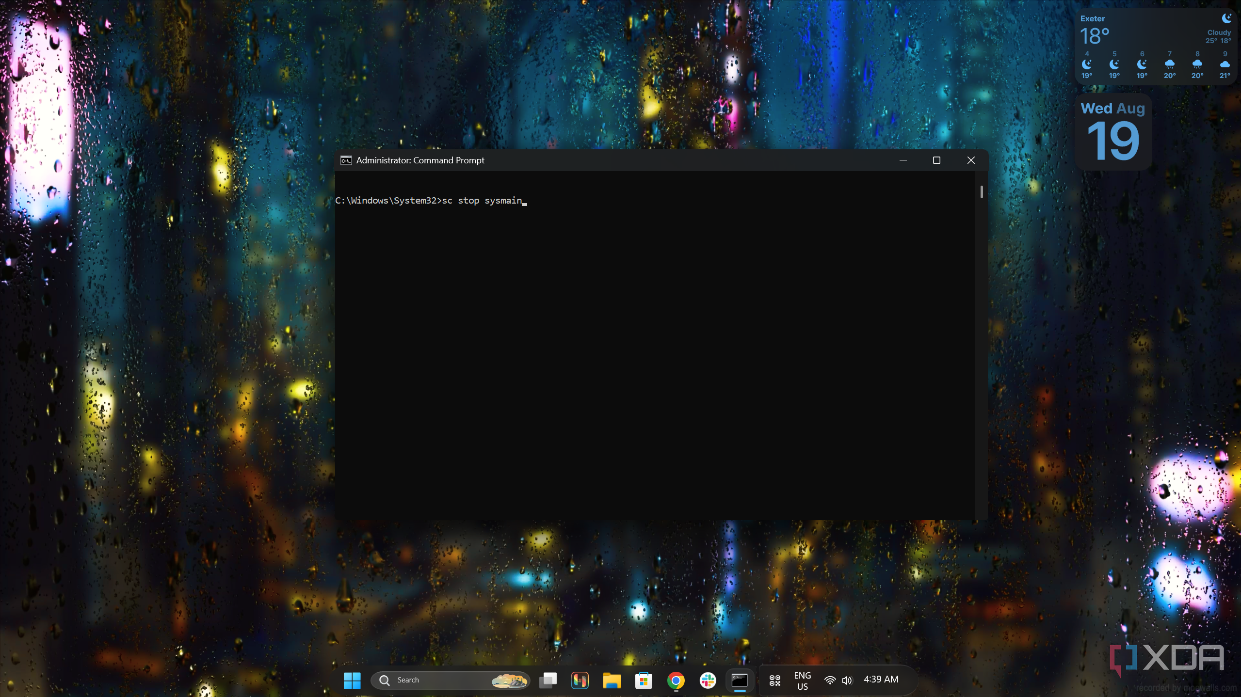
Task: Click the taskbar Search box
Action: click(x=450, y=680)
